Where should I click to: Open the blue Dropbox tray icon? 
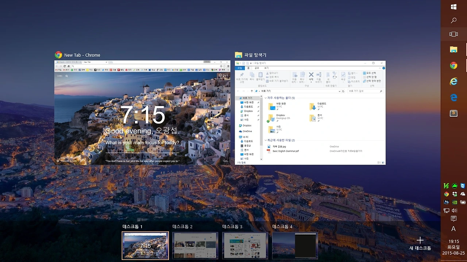pos(455,194)
